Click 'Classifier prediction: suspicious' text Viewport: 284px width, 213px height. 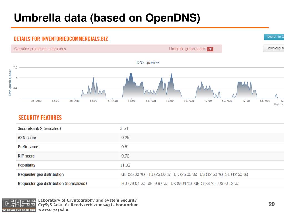point(40,49)
